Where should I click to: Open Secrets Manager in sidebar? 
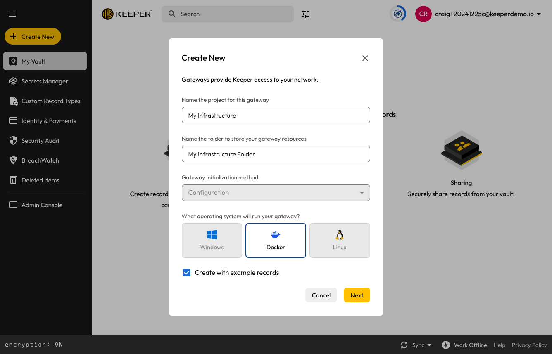45,81
